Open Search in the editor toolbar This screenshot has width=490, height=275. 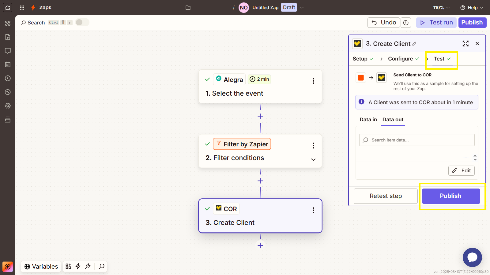[x=33, y=23]
